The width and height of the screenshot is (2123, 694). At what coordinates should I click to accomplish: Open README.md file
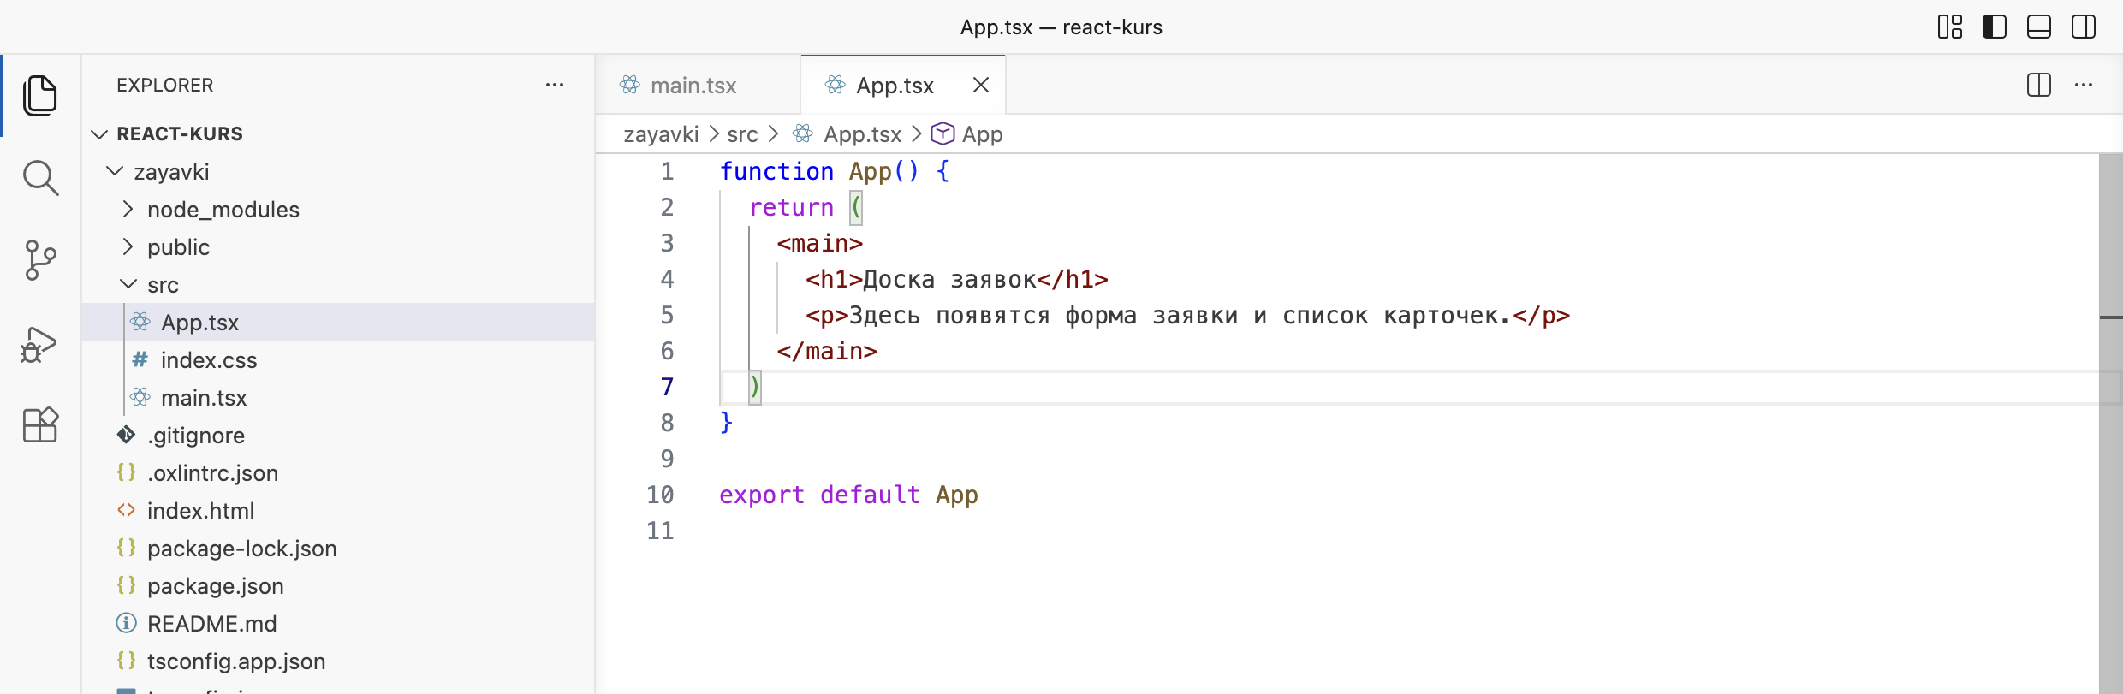click(x=338, y=623)
